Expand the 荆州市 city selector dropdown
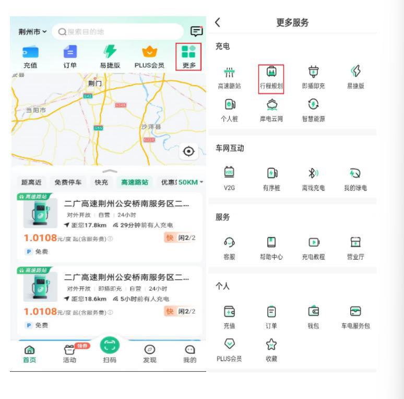404x399 pixels. tap(33, 32)
